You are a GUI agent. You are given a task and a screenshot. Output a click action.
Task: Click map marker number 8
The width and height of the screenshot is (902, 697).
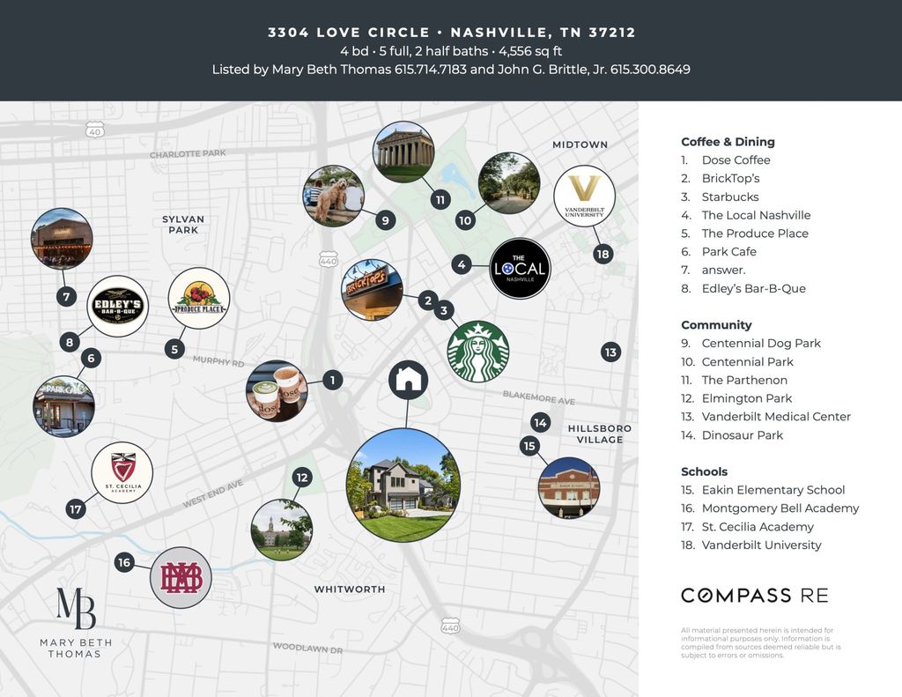(x=70, y=343)
